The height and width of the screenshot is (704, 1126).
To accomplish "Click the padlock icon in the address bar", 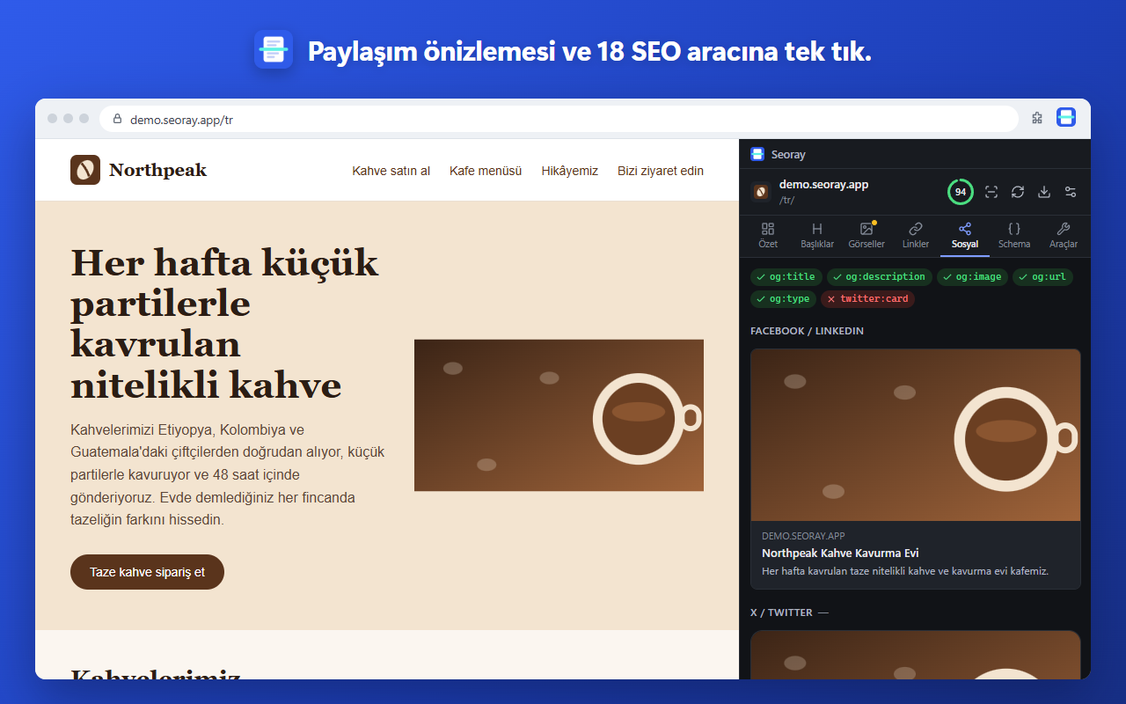I will (117, 119).
